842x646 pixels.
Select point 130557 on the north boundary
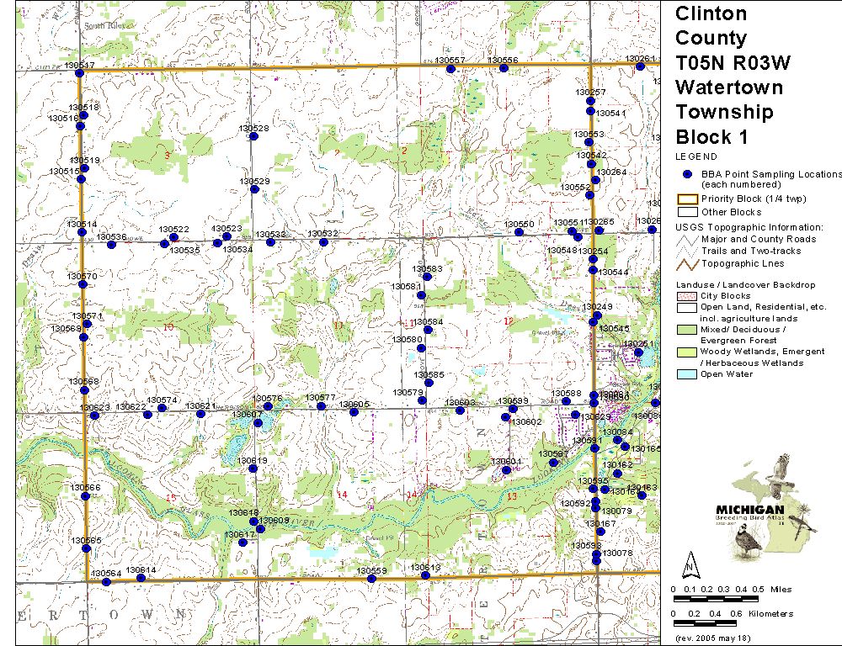450,69
